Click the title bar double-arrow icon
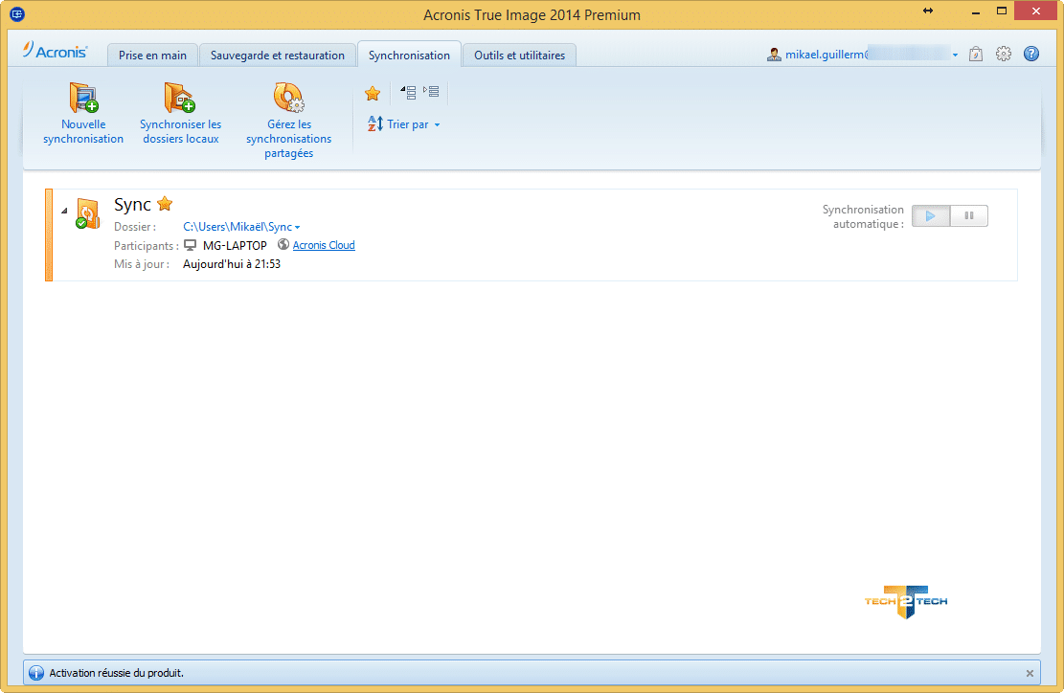The image size is (1064, 693). (x=928, y=11)
